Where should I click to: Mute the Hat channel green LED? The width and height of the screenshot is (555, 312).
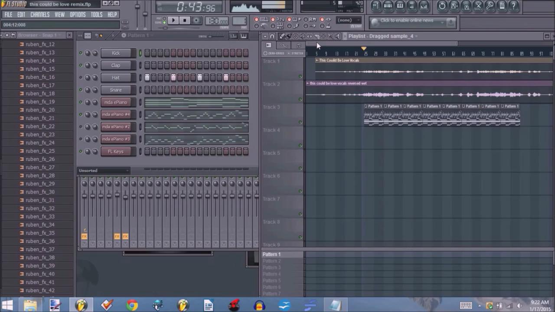pyautogui.click(x=81, y=78)
